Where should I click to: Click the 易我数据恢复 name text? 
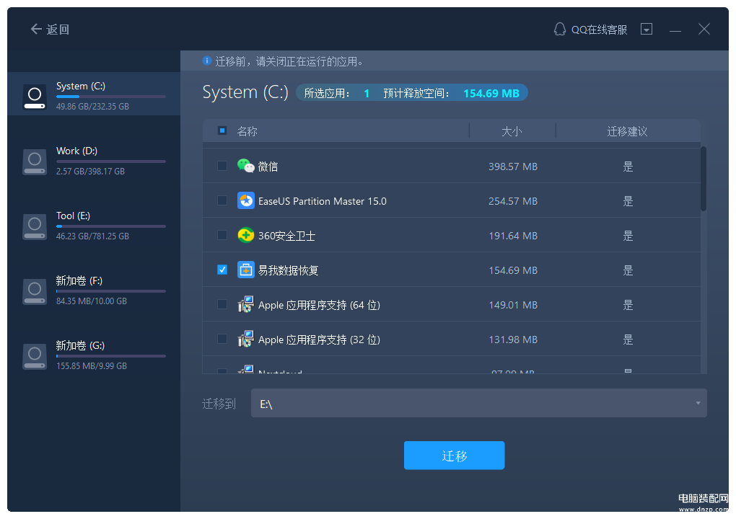[x=288, y=270]
